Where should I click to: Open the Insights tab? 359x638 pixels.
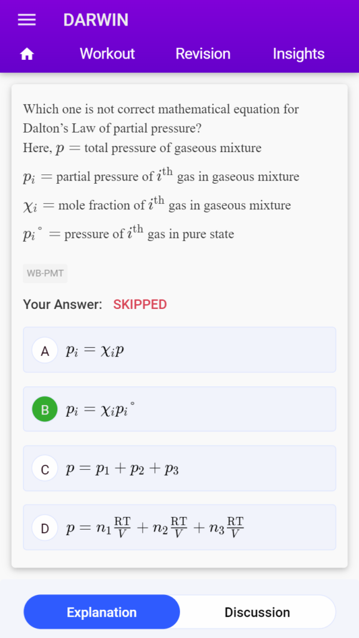tap(299, 54)
